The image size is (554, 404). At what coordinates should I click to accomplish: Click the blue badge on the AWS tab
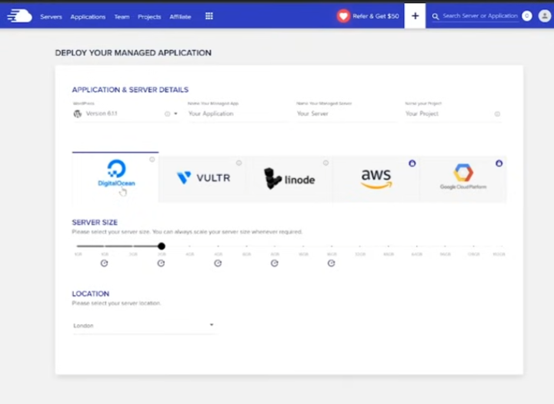click(x=412, y=164)
